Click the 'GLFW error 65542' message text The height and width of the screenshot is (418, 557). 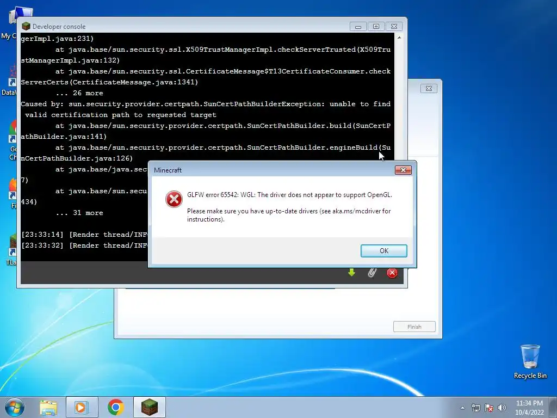(289, 195)
